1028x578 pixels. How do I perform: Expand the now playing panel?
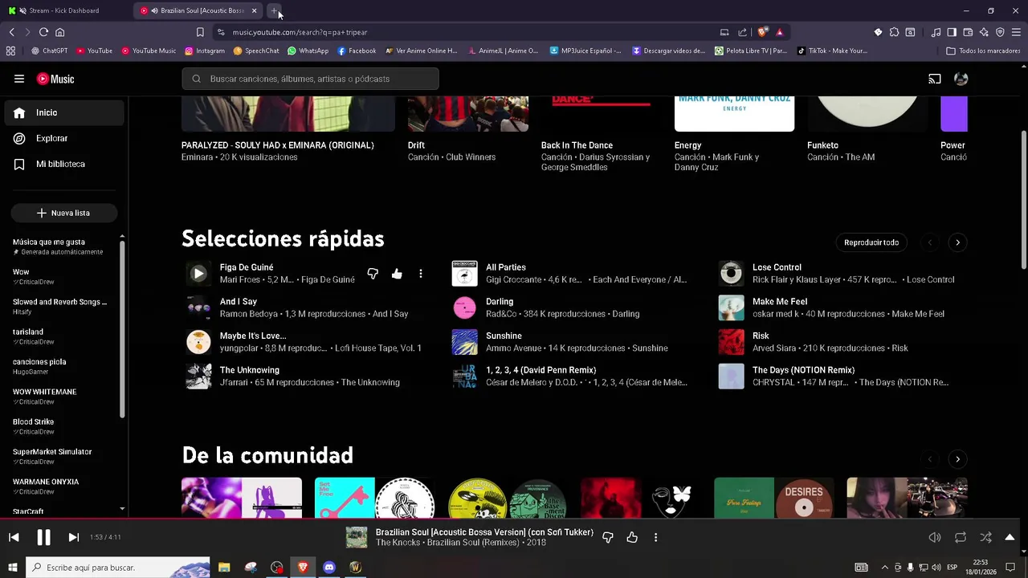click(x=1010, y=537)
